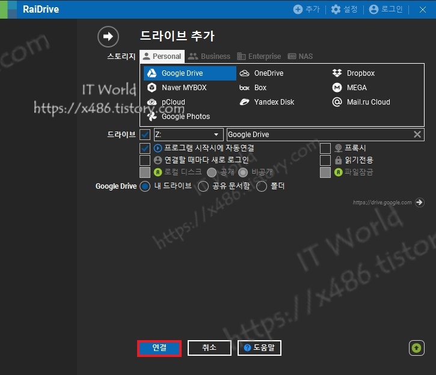Image resolution: width=436 pixels, height=375 pixels.
Task: Open the Z: drive letter dropdown
Action: click(x=188, y=135)
